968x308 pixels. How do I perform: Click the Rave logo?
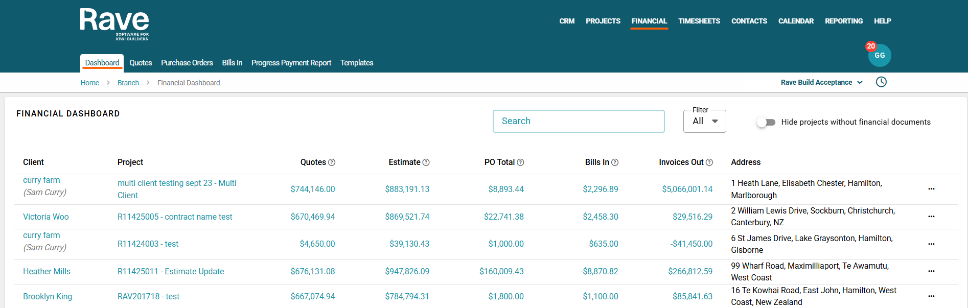click(x=114, y=24)
